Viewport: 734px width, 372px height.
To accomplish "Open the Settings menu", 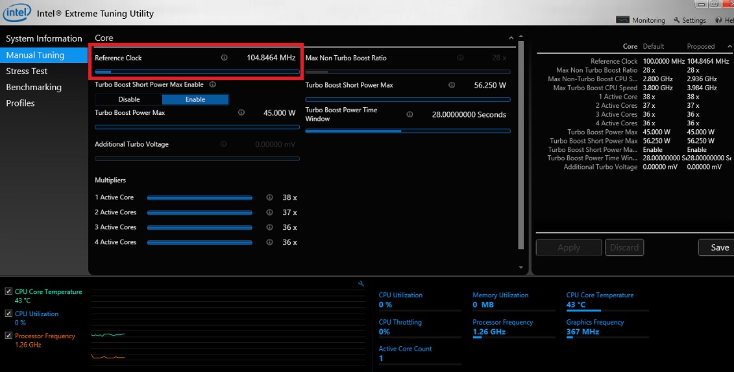I will tap(689, 20).
